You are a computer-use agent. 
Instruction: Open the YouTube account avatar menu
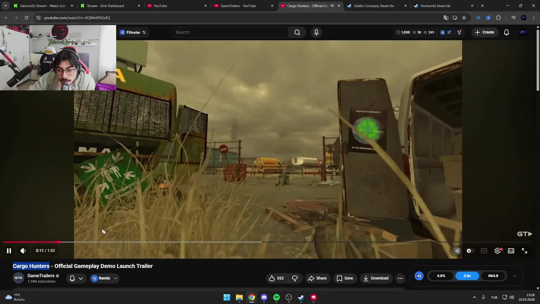click(523, 33)
